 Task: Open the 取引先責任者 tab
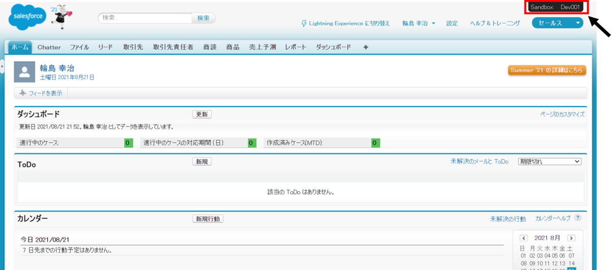tap(173, 47)
